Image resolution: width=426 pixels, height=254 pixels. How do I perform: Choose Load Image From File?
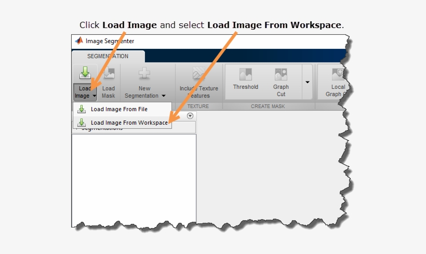122,109
